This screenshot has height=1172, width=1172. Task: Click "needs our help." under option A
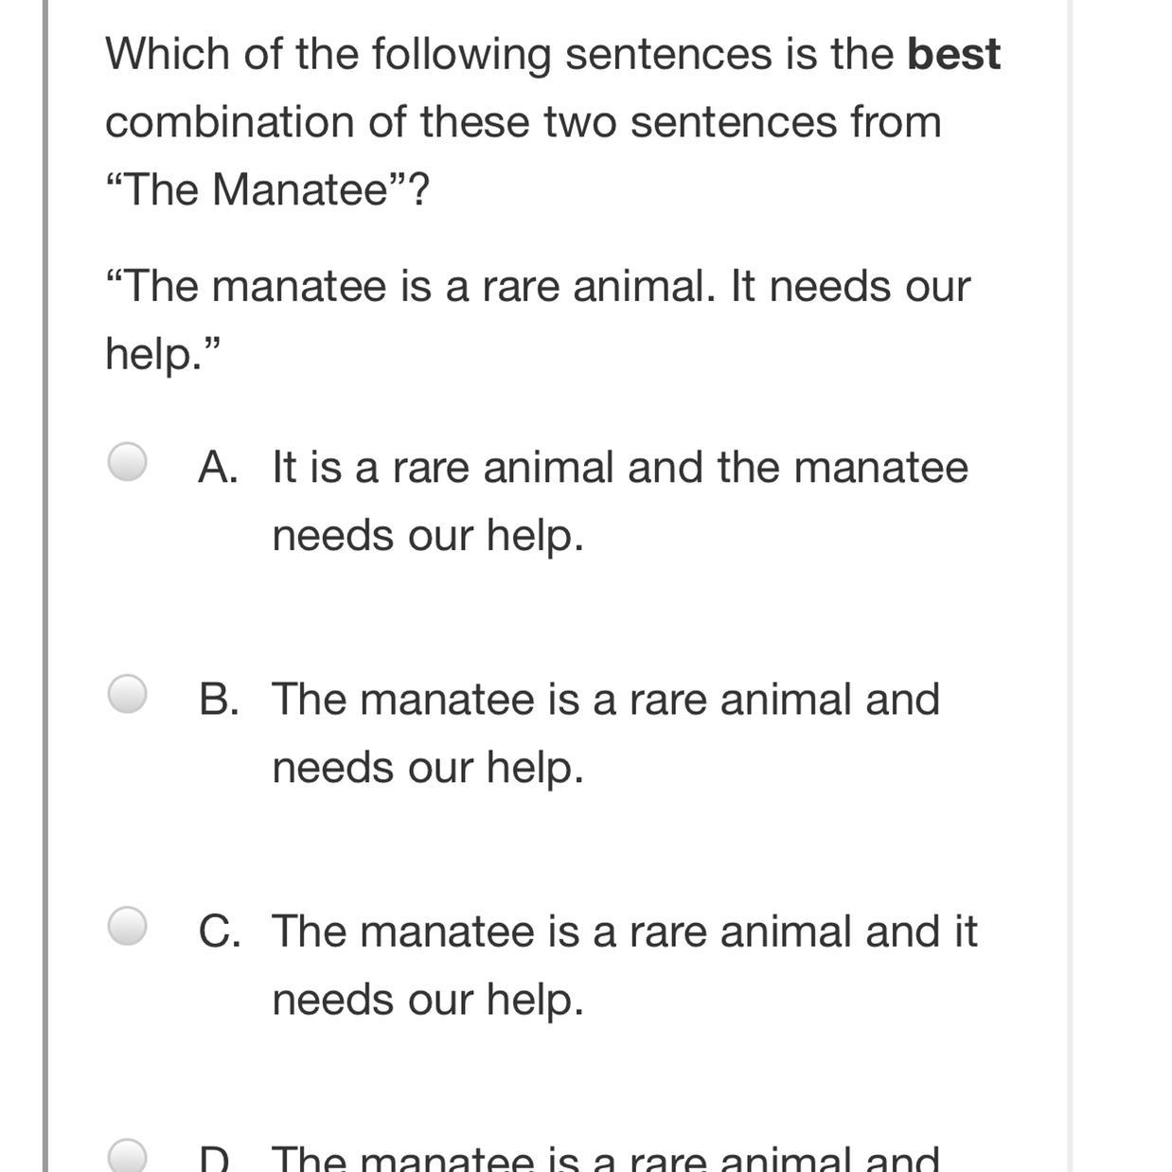(427, 535)
